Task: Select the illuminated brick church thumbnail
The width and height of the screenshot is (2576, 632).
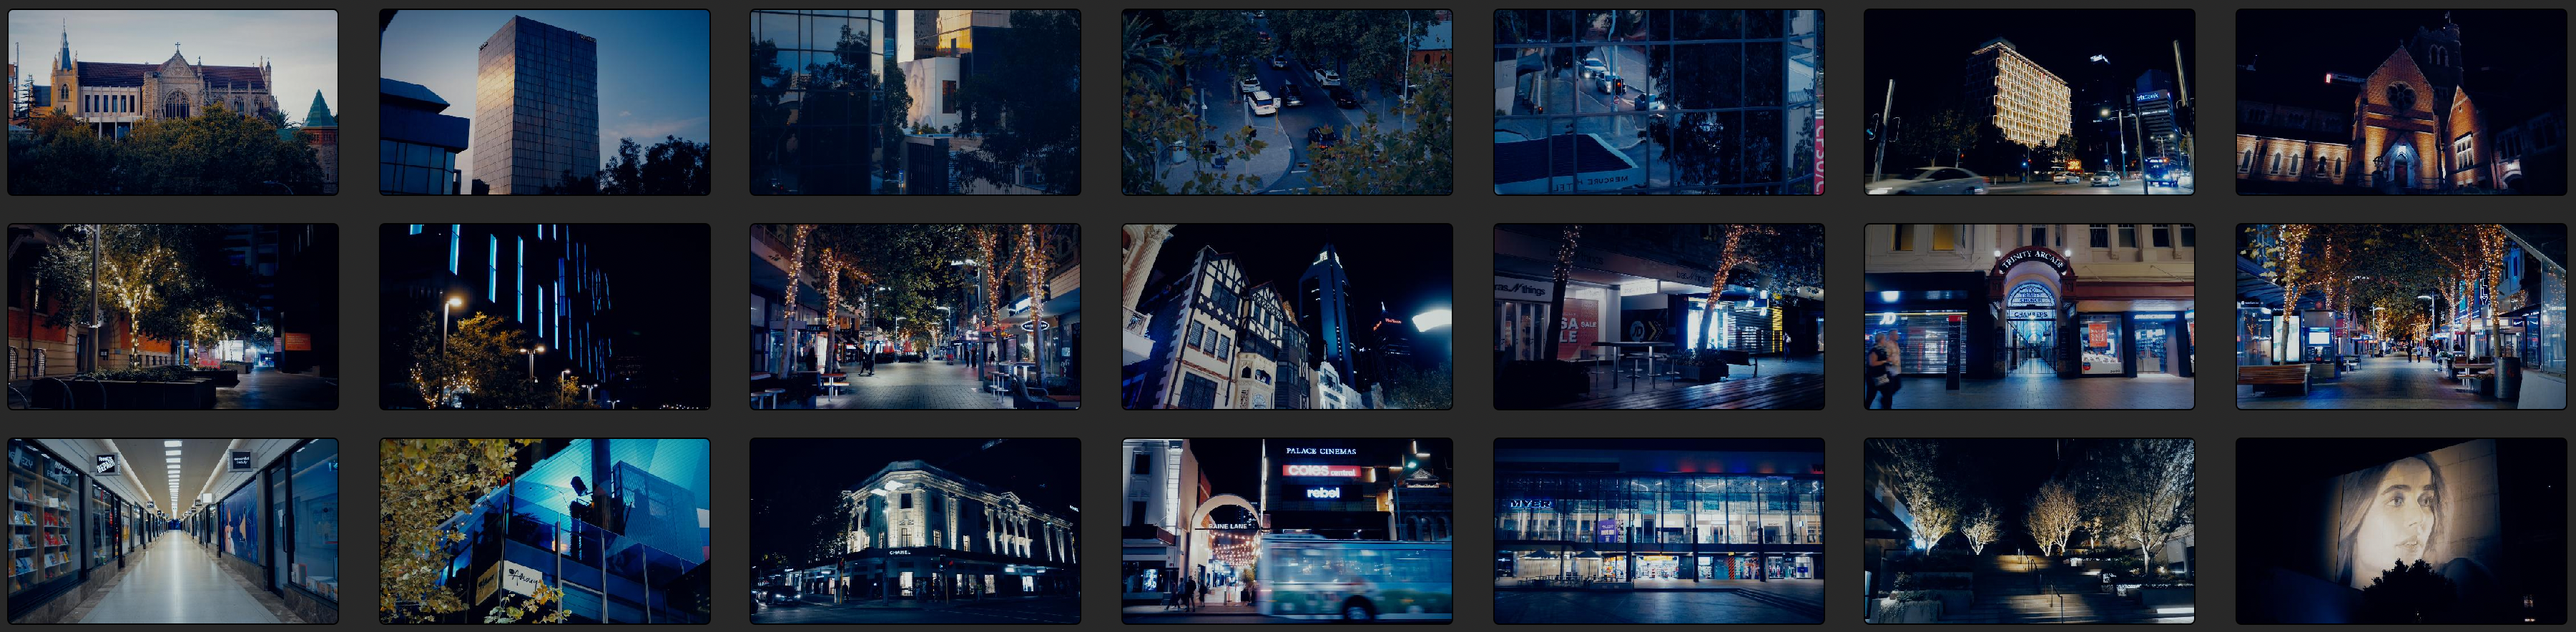Action: (2401, 102)
